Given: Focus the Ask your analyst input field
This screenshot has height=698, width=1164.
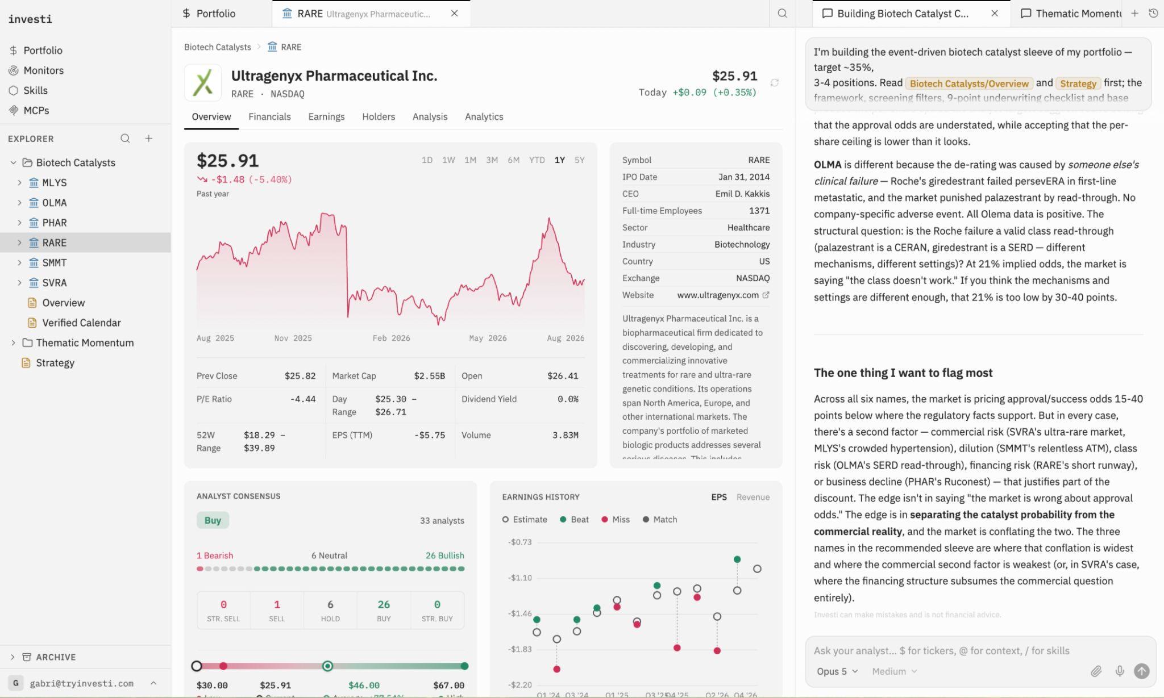Looking at the screenshot, I should tap(980, 651).
